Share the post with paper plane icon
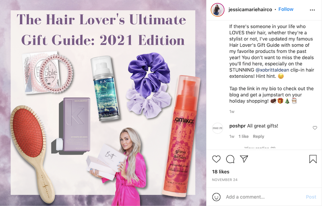Image resolution: width=322 pixels, height=206 pixels. [x=244, y=159]
